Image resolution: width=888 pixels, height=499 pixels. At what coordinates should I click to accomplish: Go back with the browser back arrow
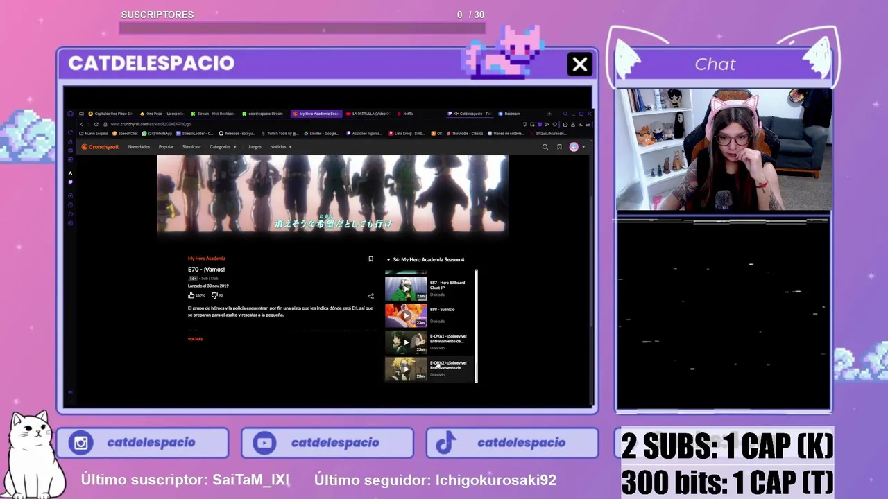click(x=81, y=124)
